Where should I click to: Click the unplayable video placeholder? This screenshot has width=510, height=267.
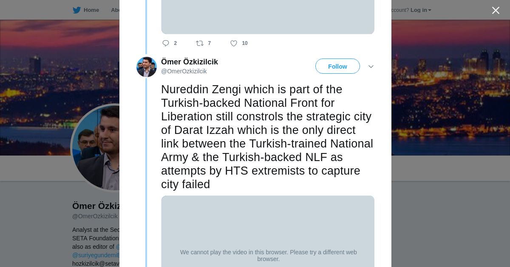click(x=268, y=231)
